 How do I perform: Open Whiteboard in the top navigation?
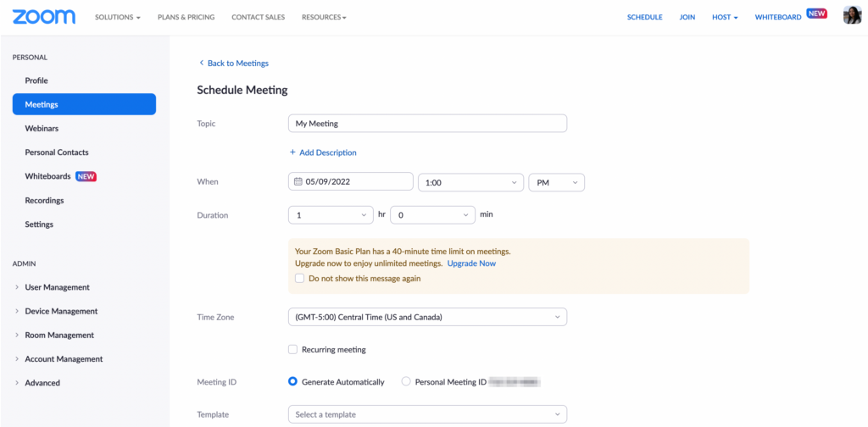pyautogui.click(x=778, y=17)
